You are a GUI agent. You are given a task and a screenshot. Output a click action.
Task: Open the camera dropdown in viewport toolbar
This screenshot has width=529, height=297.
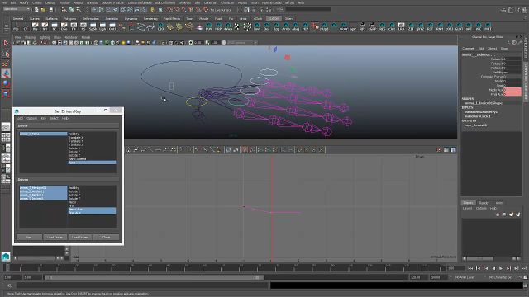point(242,43)
